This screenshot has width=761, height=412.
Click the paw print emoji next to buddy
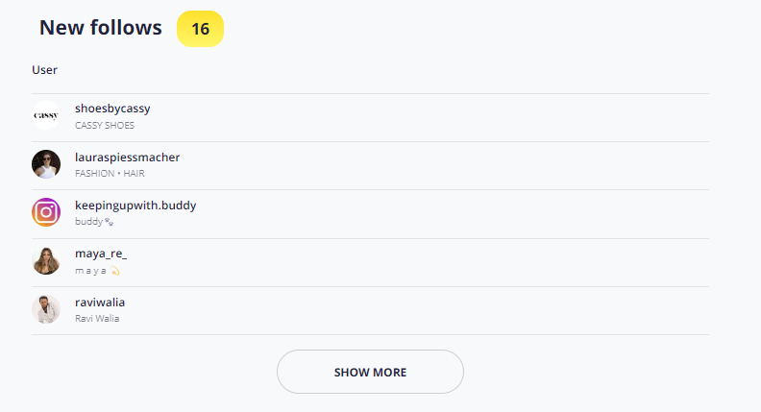click(110, 222)
